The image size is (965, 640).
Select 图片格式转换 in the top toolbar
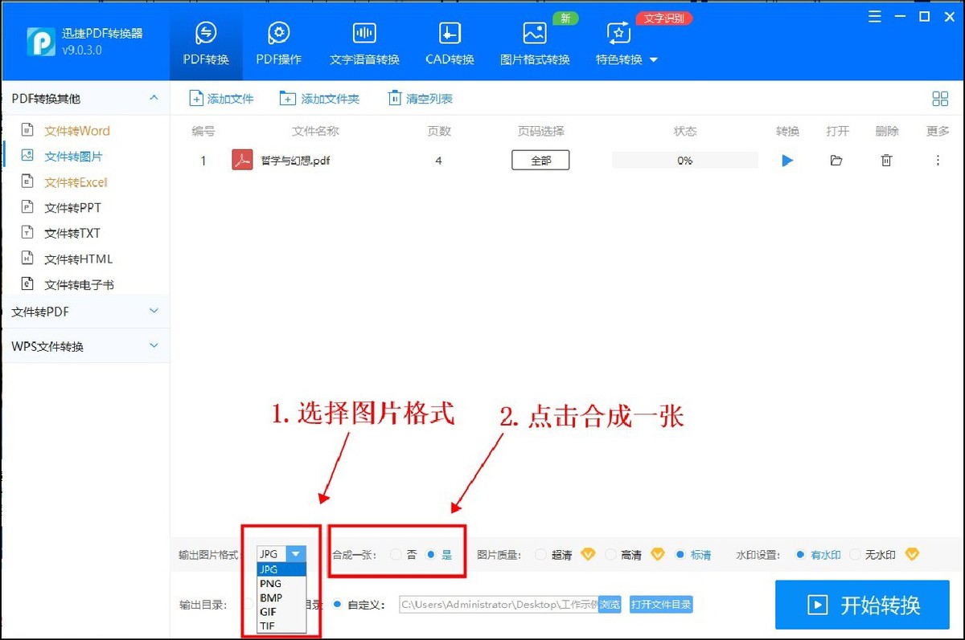point(534,40)
